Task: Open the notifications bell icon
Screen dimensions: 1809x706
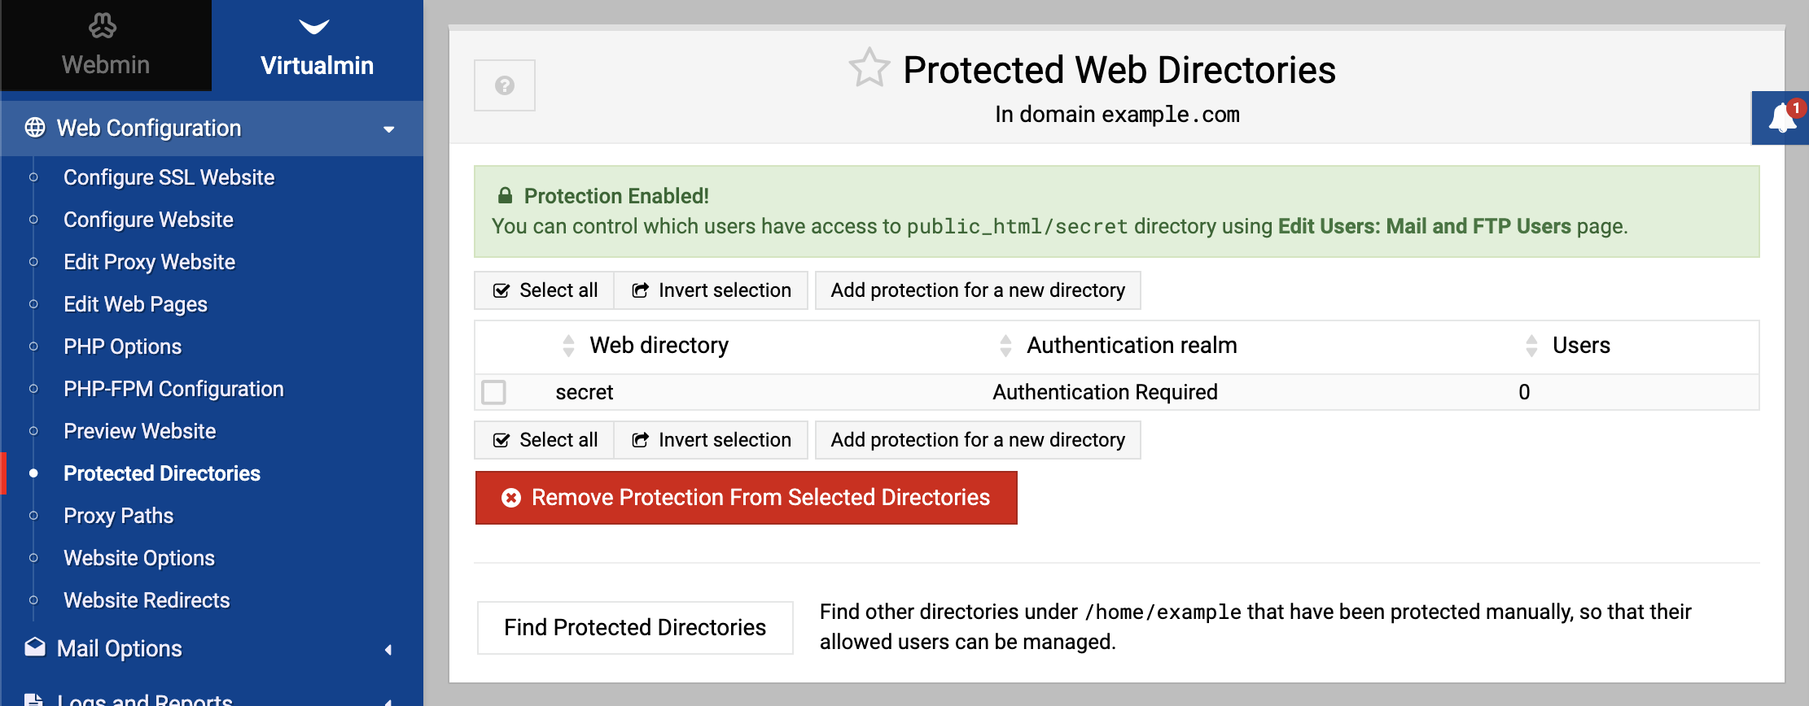Action: click(x=1781, y=118)
